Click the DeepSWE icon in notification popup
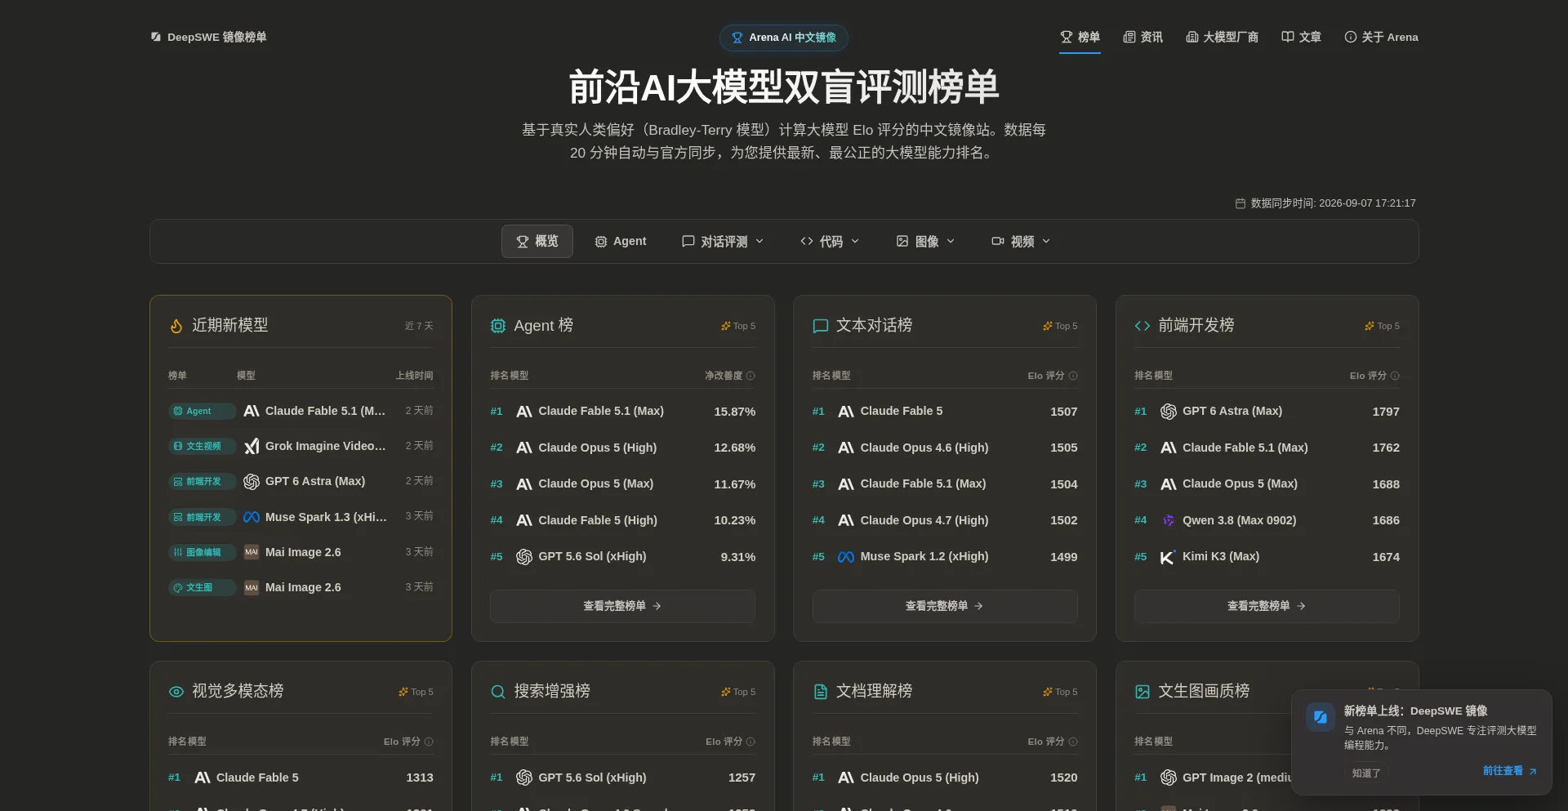 point(1320,717)
